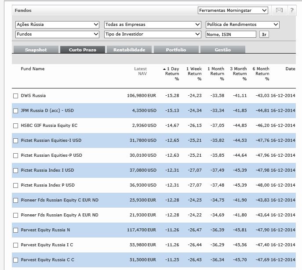Screen dimensions: 302x270
Task: Tick Pictet Russia Index P USD checkbox
Action: pos(15,185)
